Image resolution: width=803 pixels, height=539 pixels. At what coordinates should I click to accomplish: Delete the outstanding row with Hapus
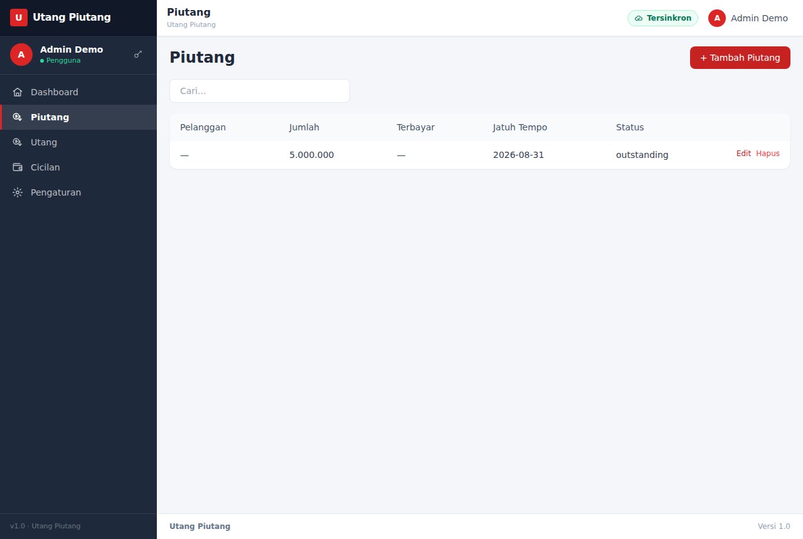coord(768,154)
